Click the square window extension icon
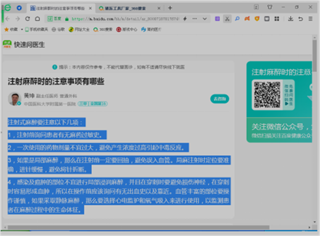The image size is (320, 236). click(267, 19)
